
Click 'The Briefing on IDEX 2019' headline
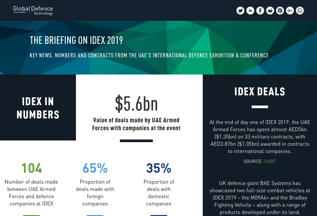point(76,40)
